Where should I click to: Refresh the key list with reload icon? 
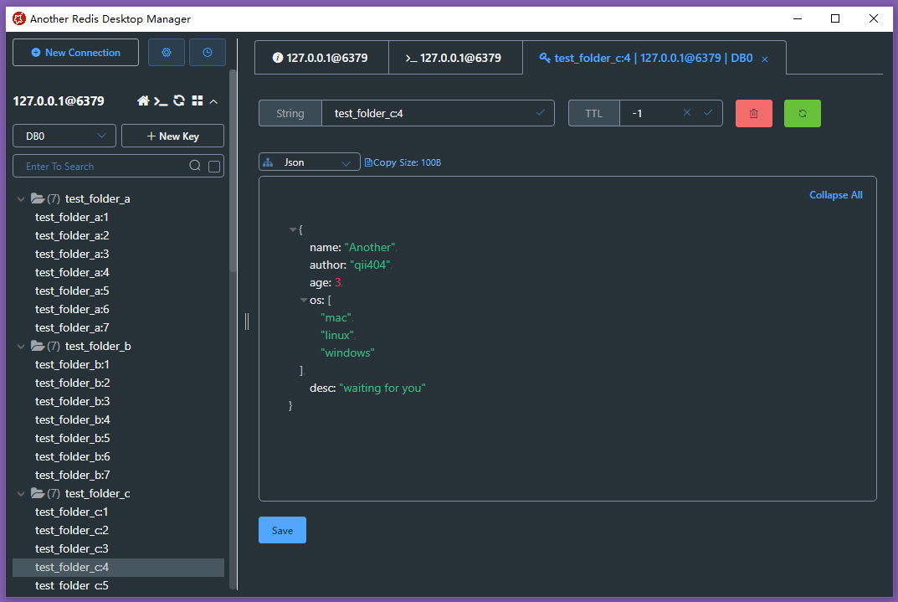click(x=179, y=100)
